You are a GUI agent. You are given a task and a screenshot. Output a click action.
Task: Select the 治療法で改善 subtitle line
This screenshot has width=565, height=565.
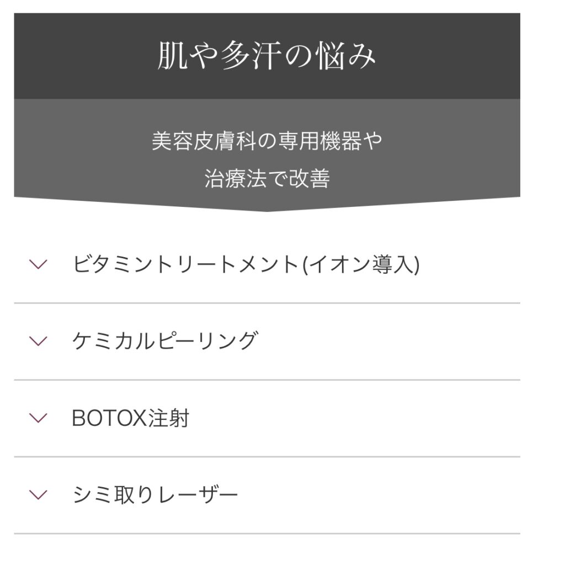[x=267, y=178]
